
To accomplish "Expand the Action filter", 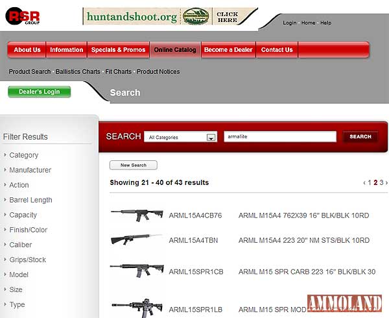I will point(19,185).
